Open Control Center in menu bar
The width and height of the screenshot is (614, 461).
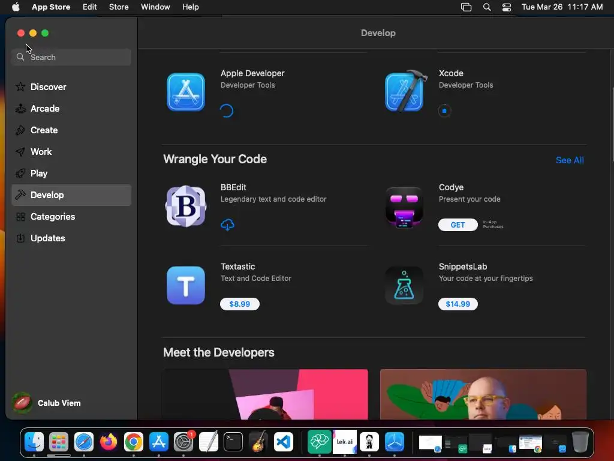pyautogui.click(x=507, y=7)
